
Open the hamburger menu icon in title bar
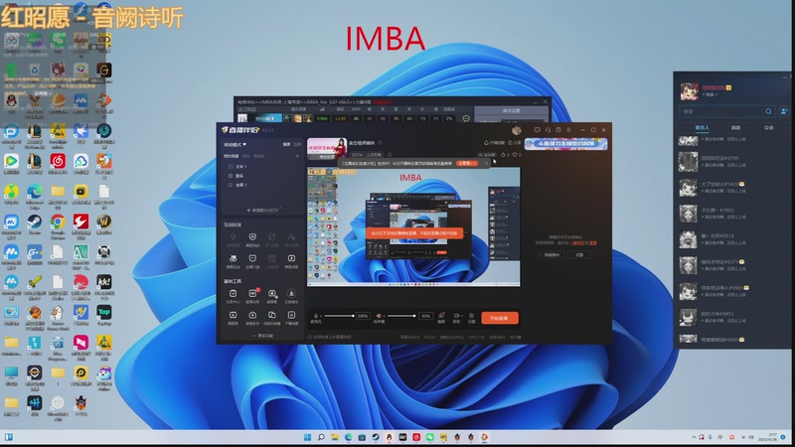point(568,130)
